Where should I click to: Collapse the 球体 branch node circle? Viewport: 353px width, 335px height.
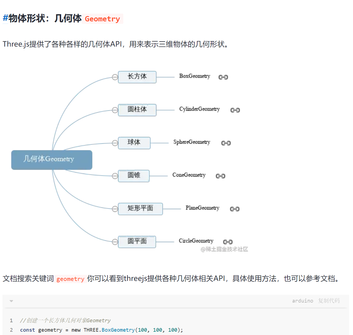pos(115,143)
